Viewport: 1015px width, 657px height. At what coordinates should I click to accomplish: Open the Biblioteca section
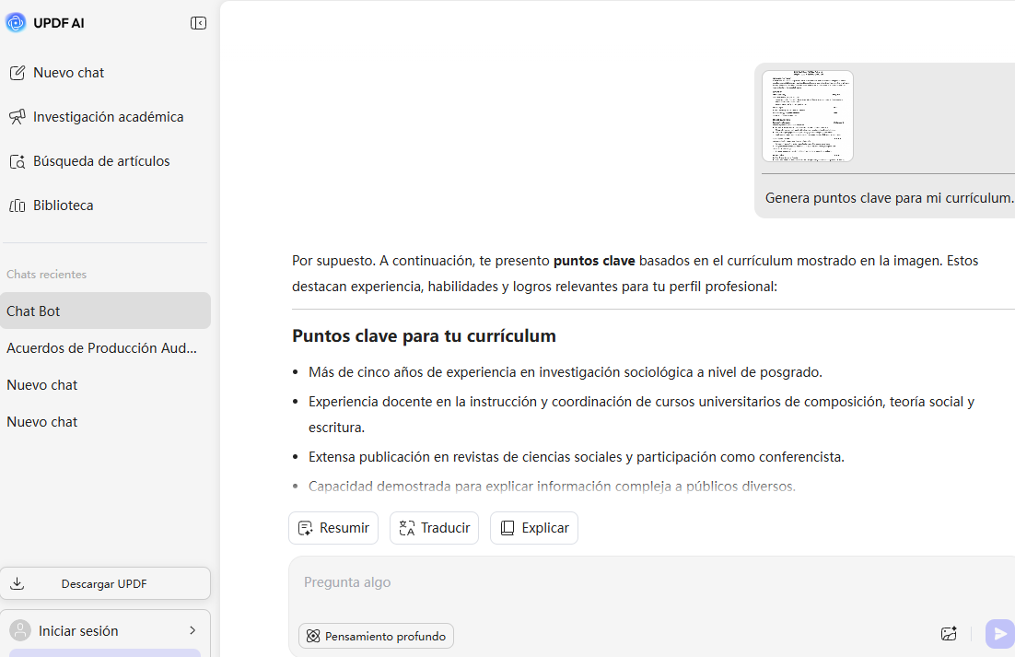[x=63, y=205]
